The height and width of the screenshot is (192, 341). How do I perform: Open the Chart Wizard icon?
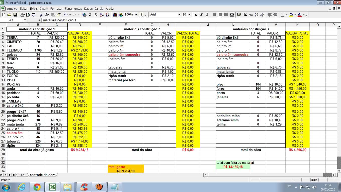pos(115,15)
